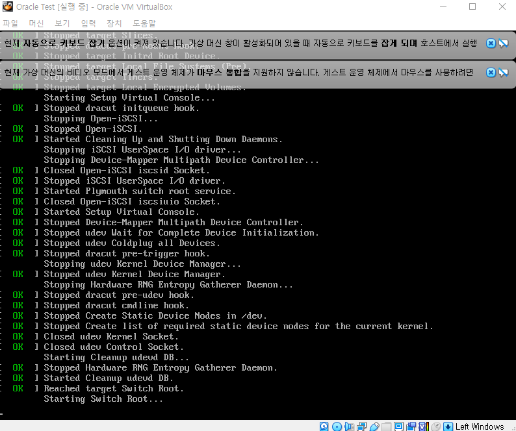Suppress the keyboard capture message permanently
Screen dimensions: 516x431
click(504, 43)
